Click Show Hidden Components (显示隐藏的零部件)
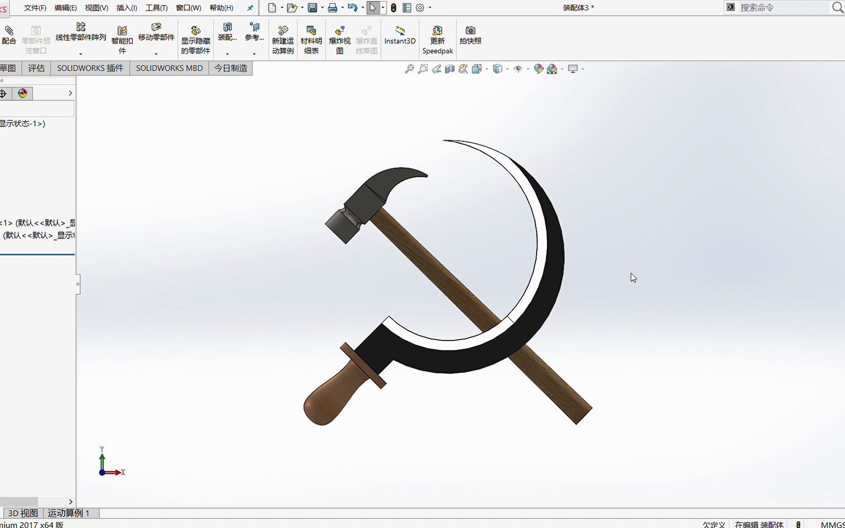This screenshot has width=845, height=528. click(195, 40)
